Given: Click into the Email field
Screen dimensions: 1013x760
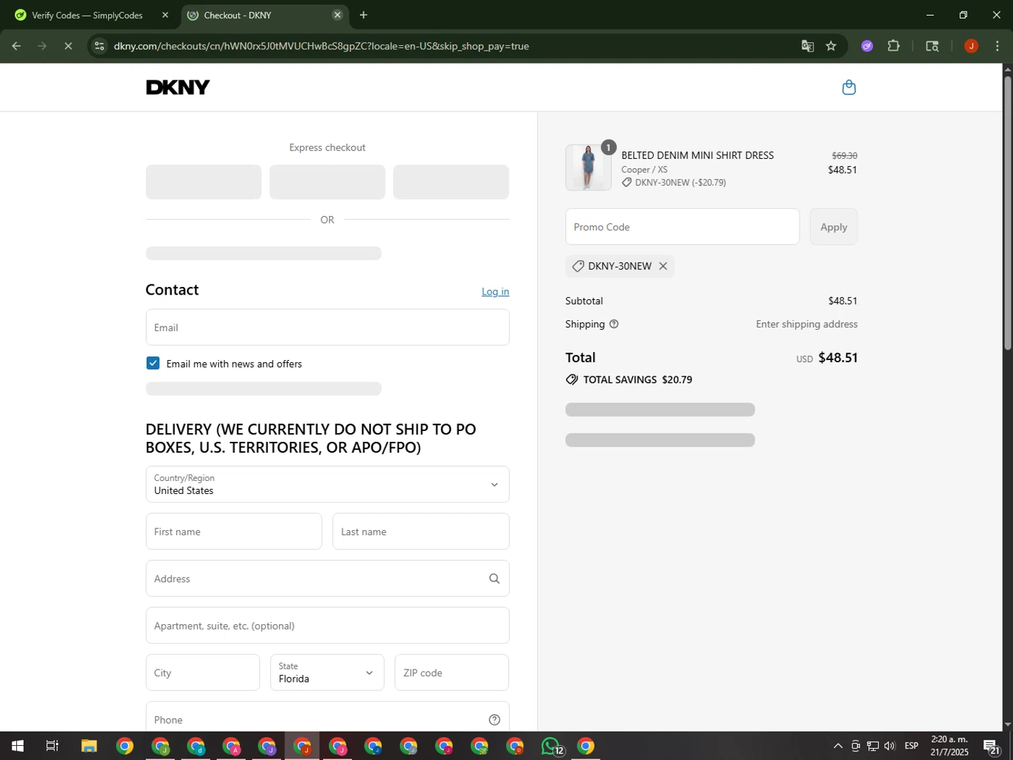Looking at the screenshot, I should (328, 328).
